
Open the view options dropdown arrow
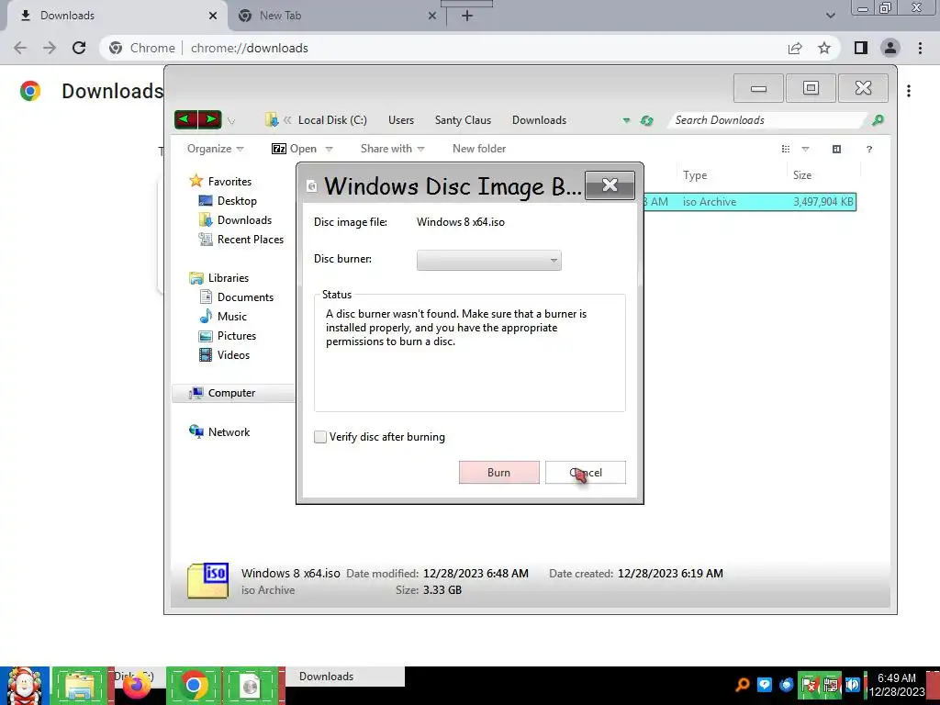[805, 150]
